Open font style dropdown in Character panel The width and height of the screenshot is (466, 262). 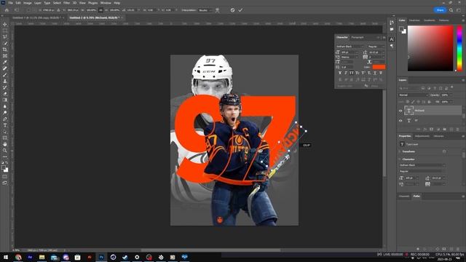[376, 47]
